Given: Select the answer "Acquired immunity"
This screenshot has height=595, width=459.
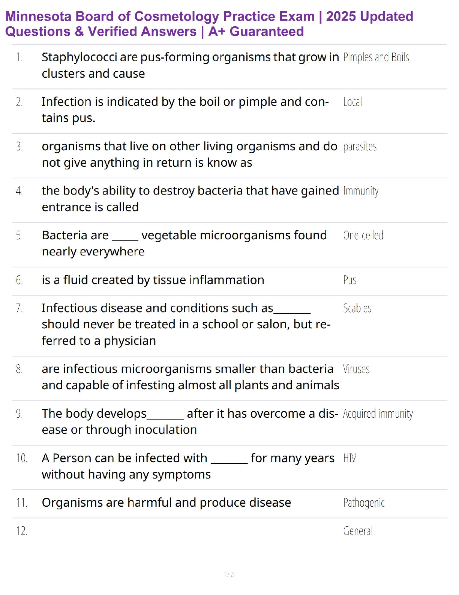Looking at the screenshot, I should (378, 414).
